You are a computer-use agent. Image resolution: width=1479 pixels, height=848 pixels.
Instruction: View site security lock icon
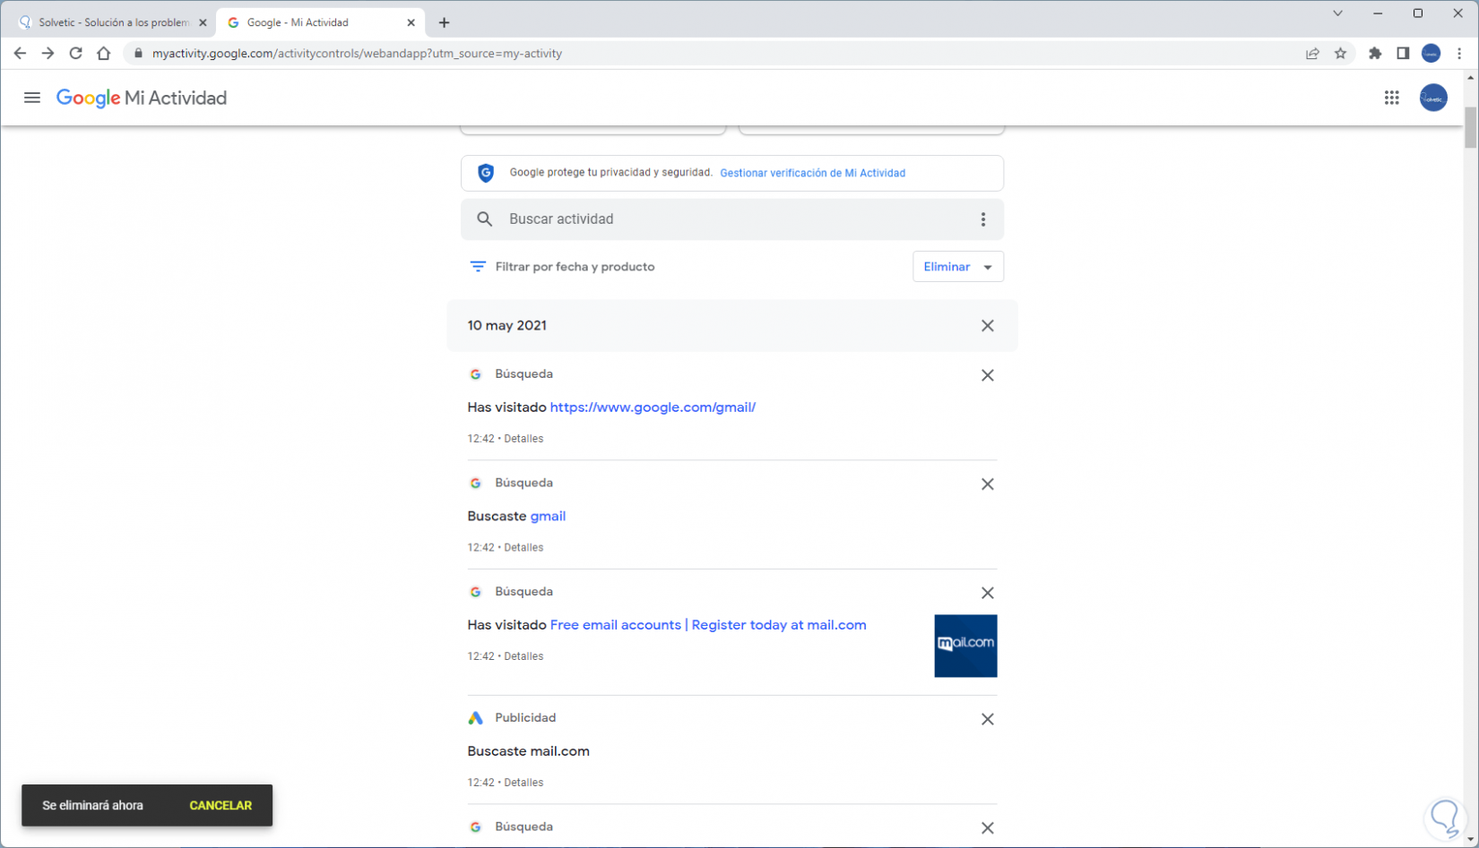pos(138,54)
